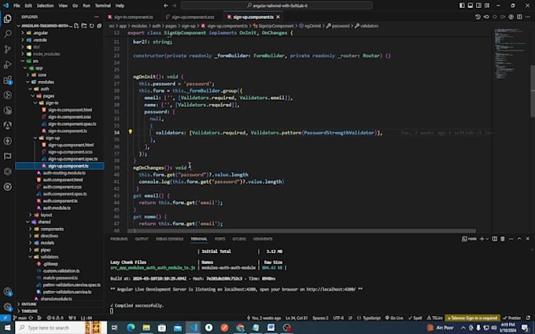
Task: Toggle the primary side bar layout button
Action: (x=462, y=6)
